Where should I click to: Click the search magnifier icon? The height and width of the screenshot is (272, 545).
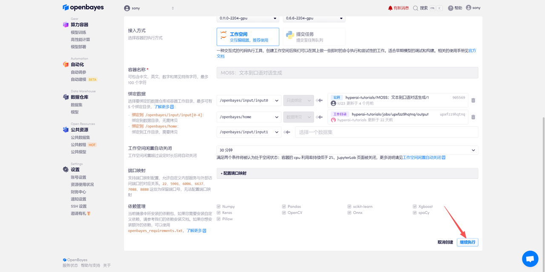[x=416, y=8]
